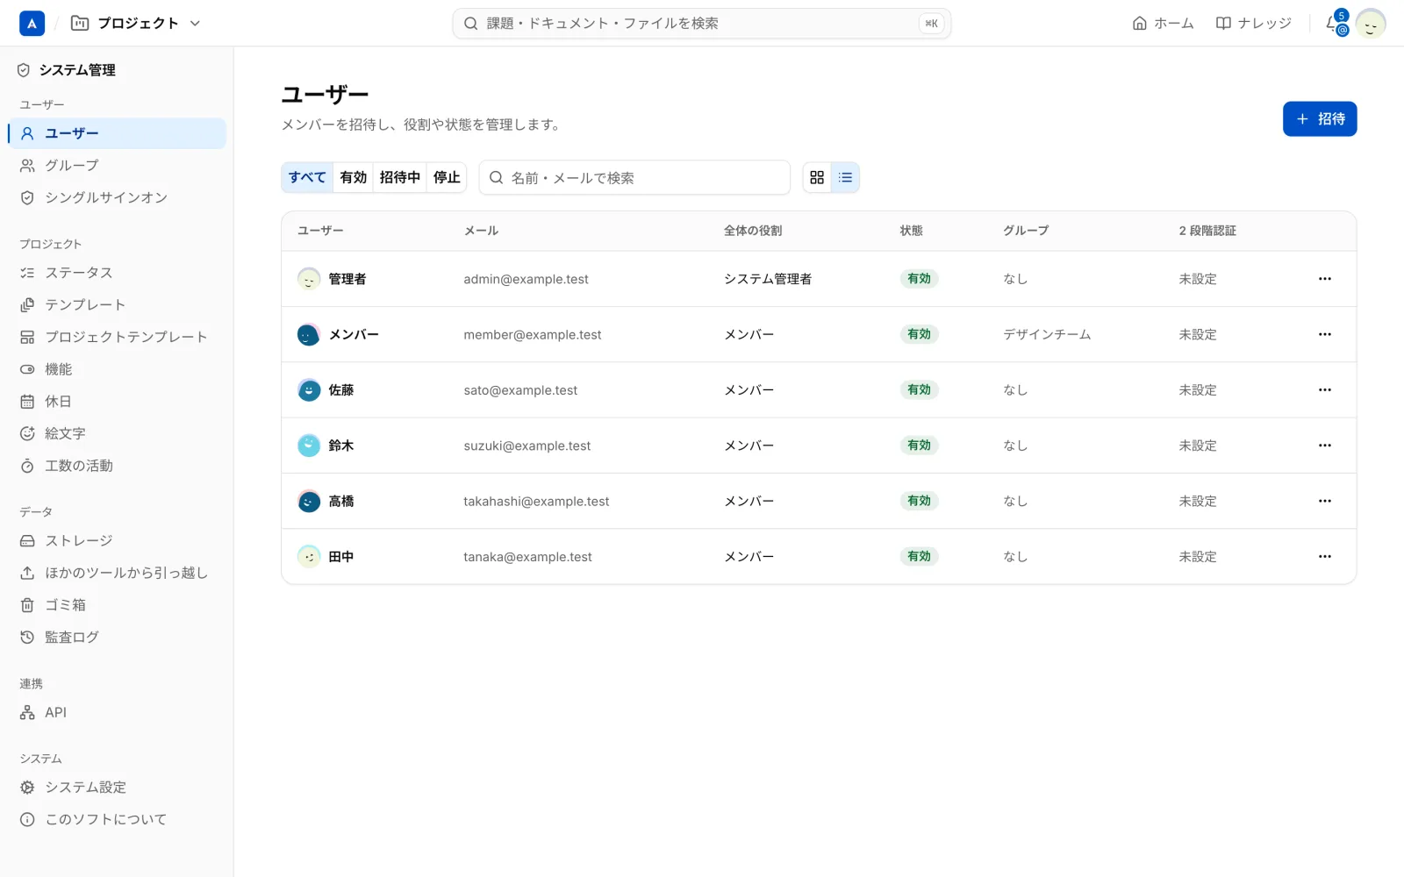Click the 招待 button
The height and width of the screenshot is (877, 1404).
(x=1320, y=119)
